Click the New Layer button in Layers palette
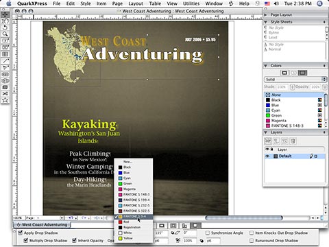Image resolution: width=329 pixels, height=247 pixels. 268,141
